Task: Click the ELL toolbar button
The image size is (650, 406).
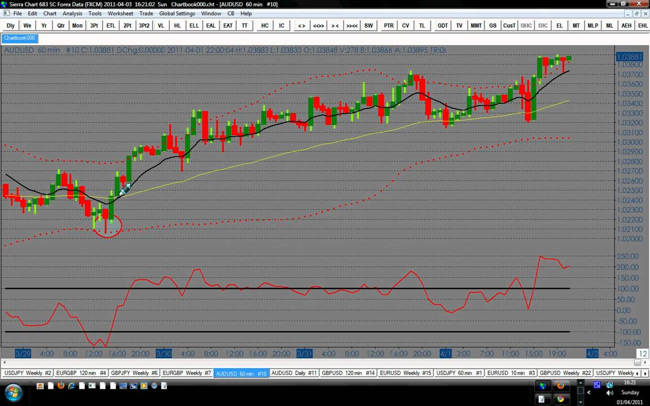Action: pyautogui.click(x=194, y=26)
